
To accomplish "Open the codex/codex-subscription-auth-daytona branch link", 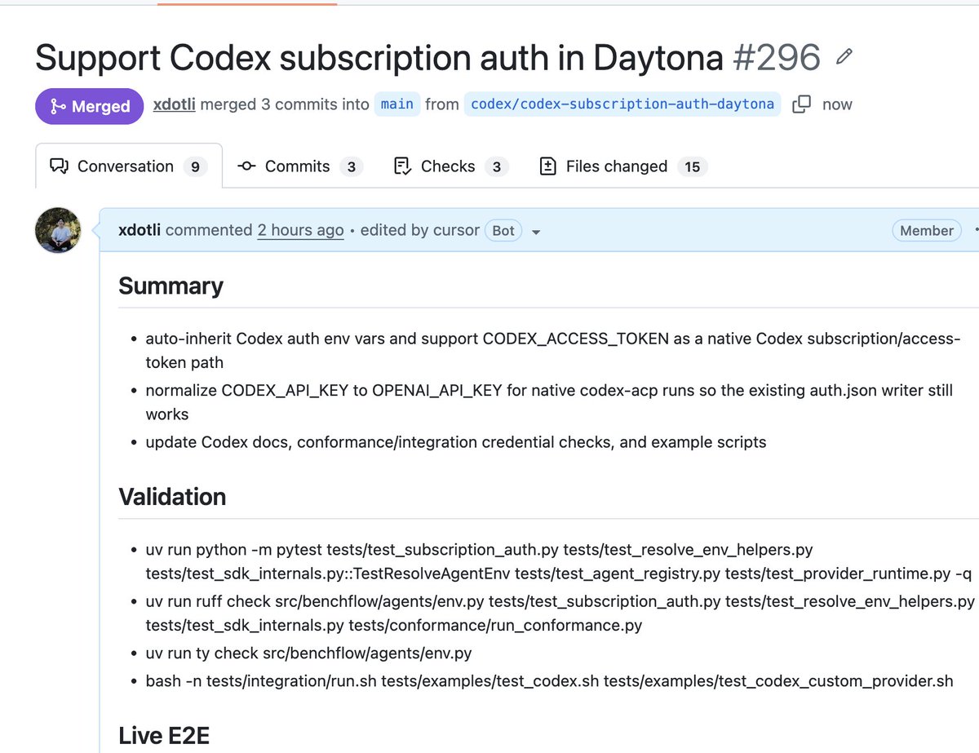I will coord(622,104).
